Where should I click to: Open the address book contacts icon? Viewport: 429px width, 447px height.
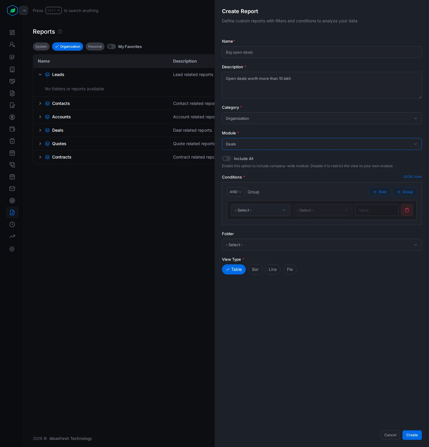click(12, 57)
